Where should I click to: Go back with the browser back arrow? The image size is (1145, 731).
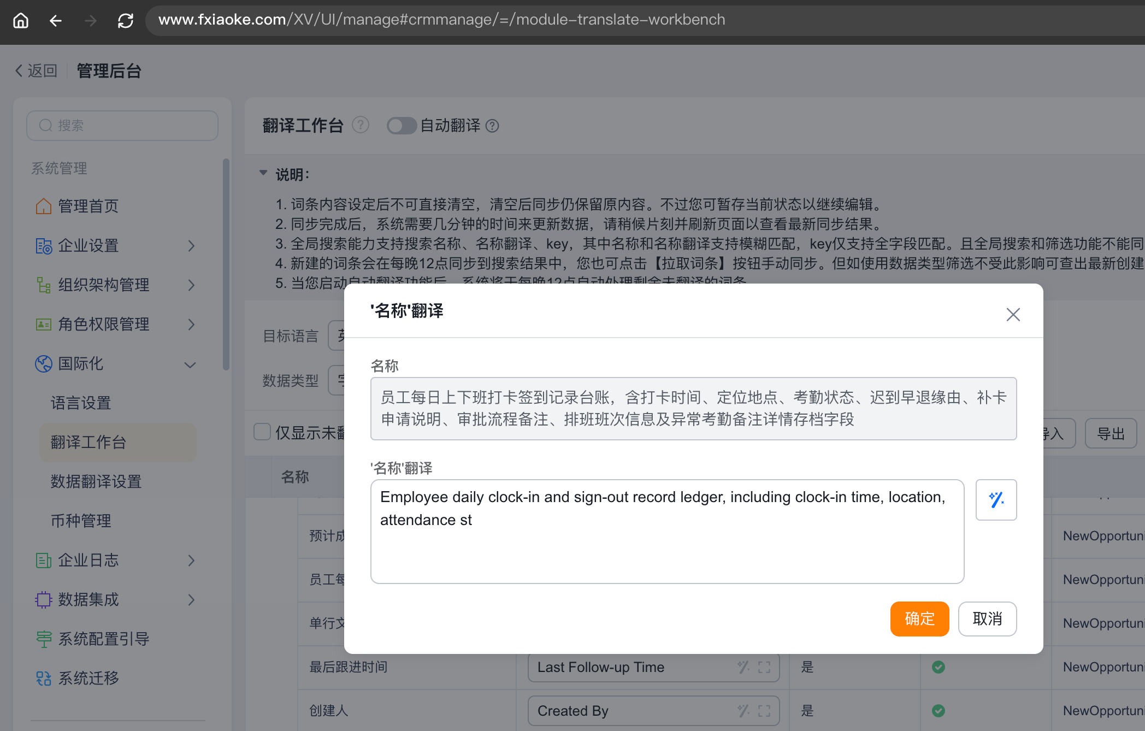[x=56, y=20]
